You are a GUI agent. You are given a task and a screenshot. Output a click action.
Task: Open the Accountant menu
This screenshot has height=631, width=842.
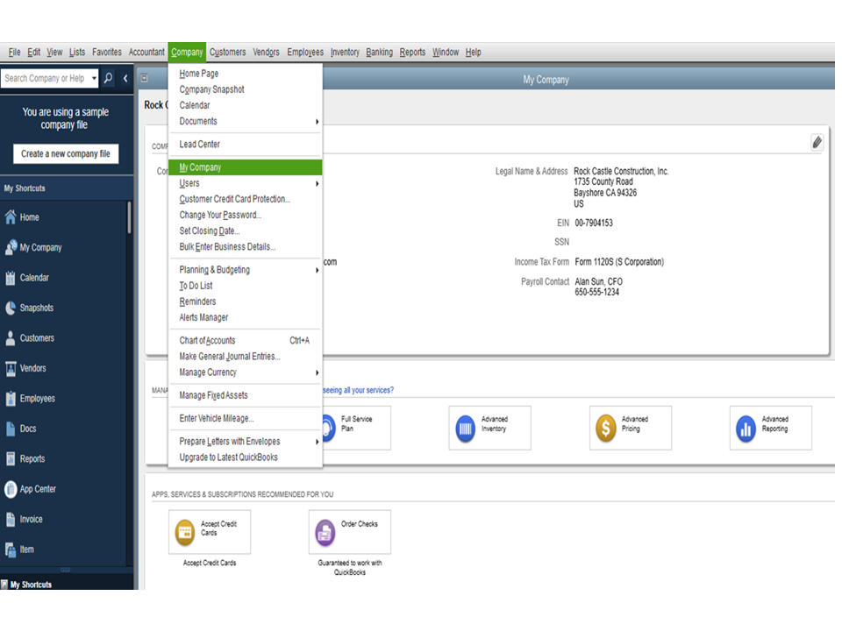(x=146, y=52)
